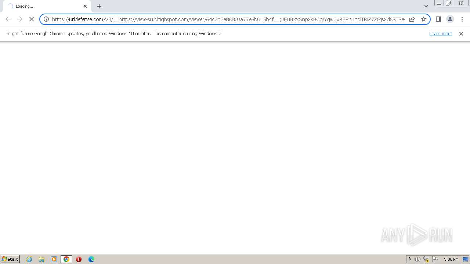Read the Windows 7 update notice text
The image size is (470, 264).
tap(114, 33)
